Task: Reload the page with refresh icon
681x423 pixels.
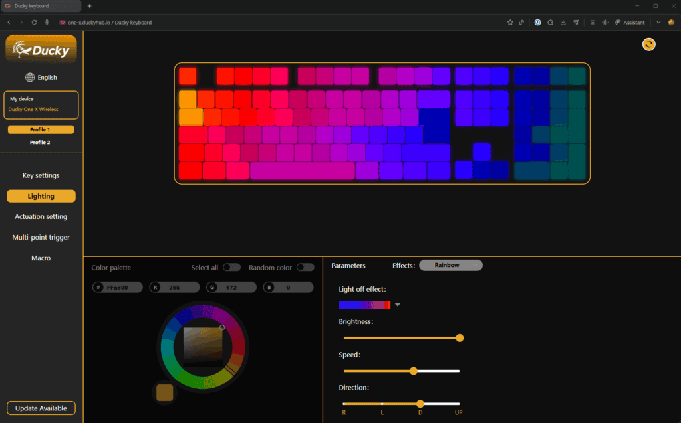Action: 34,22
